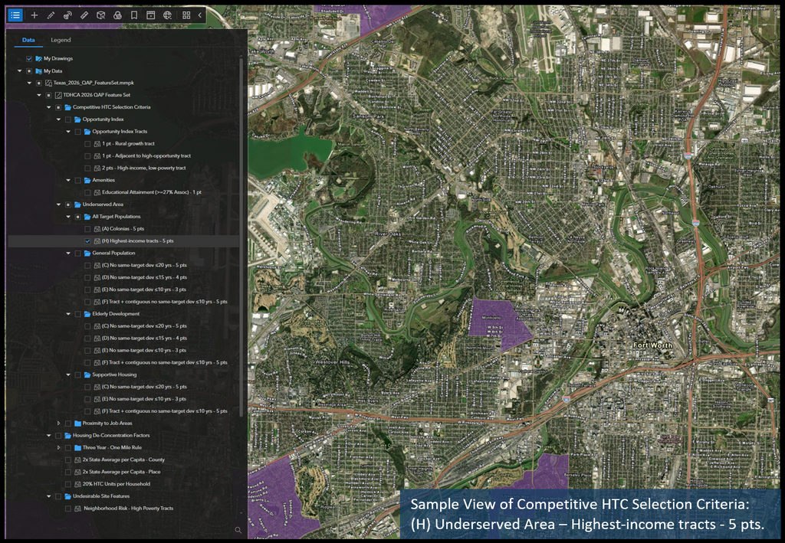Open the Measure tool

[x=84, y=15]
